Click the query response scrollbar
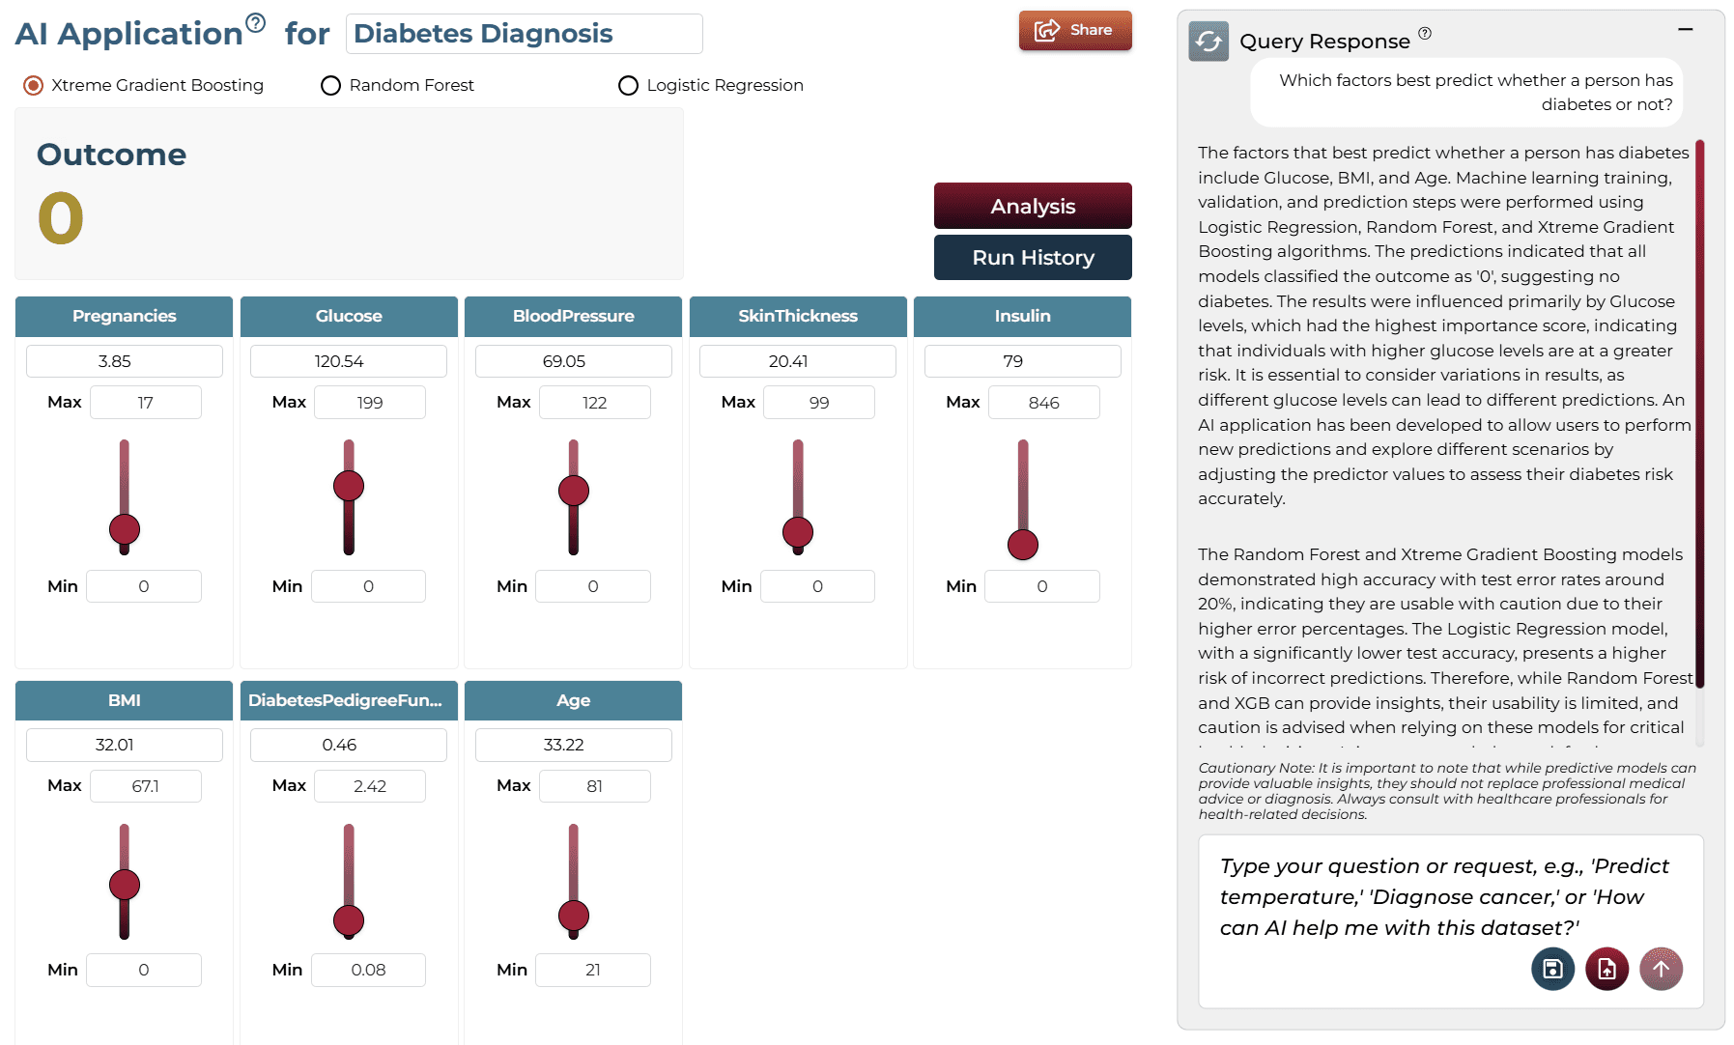1734x1045 pixels. 1699,414
